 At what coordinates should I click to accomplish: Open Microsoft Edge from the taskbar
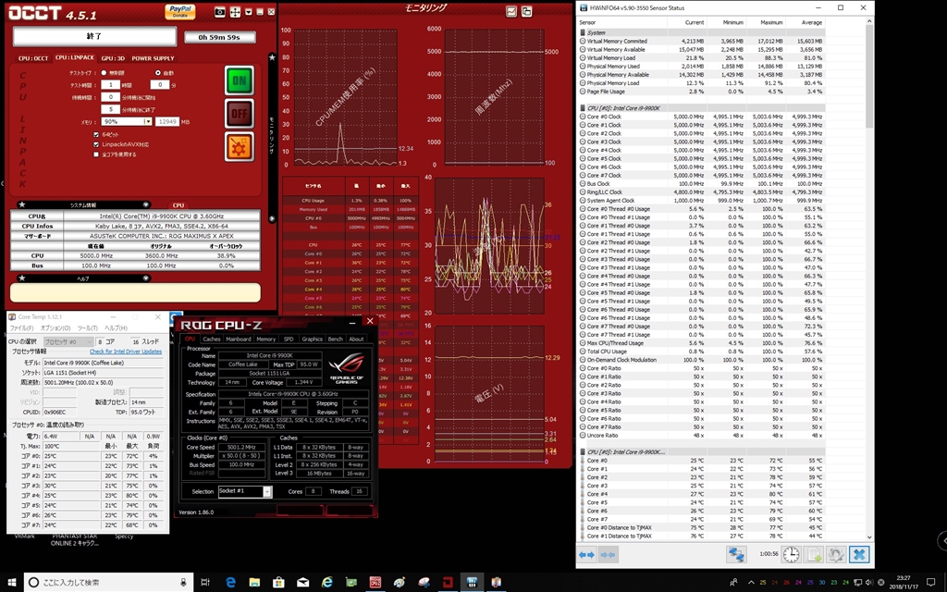coord(230,582)
